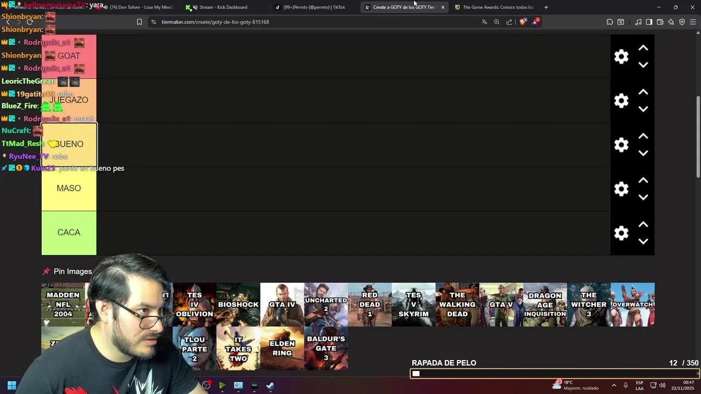Switch to The Game Awards tab

pos(493,7)
